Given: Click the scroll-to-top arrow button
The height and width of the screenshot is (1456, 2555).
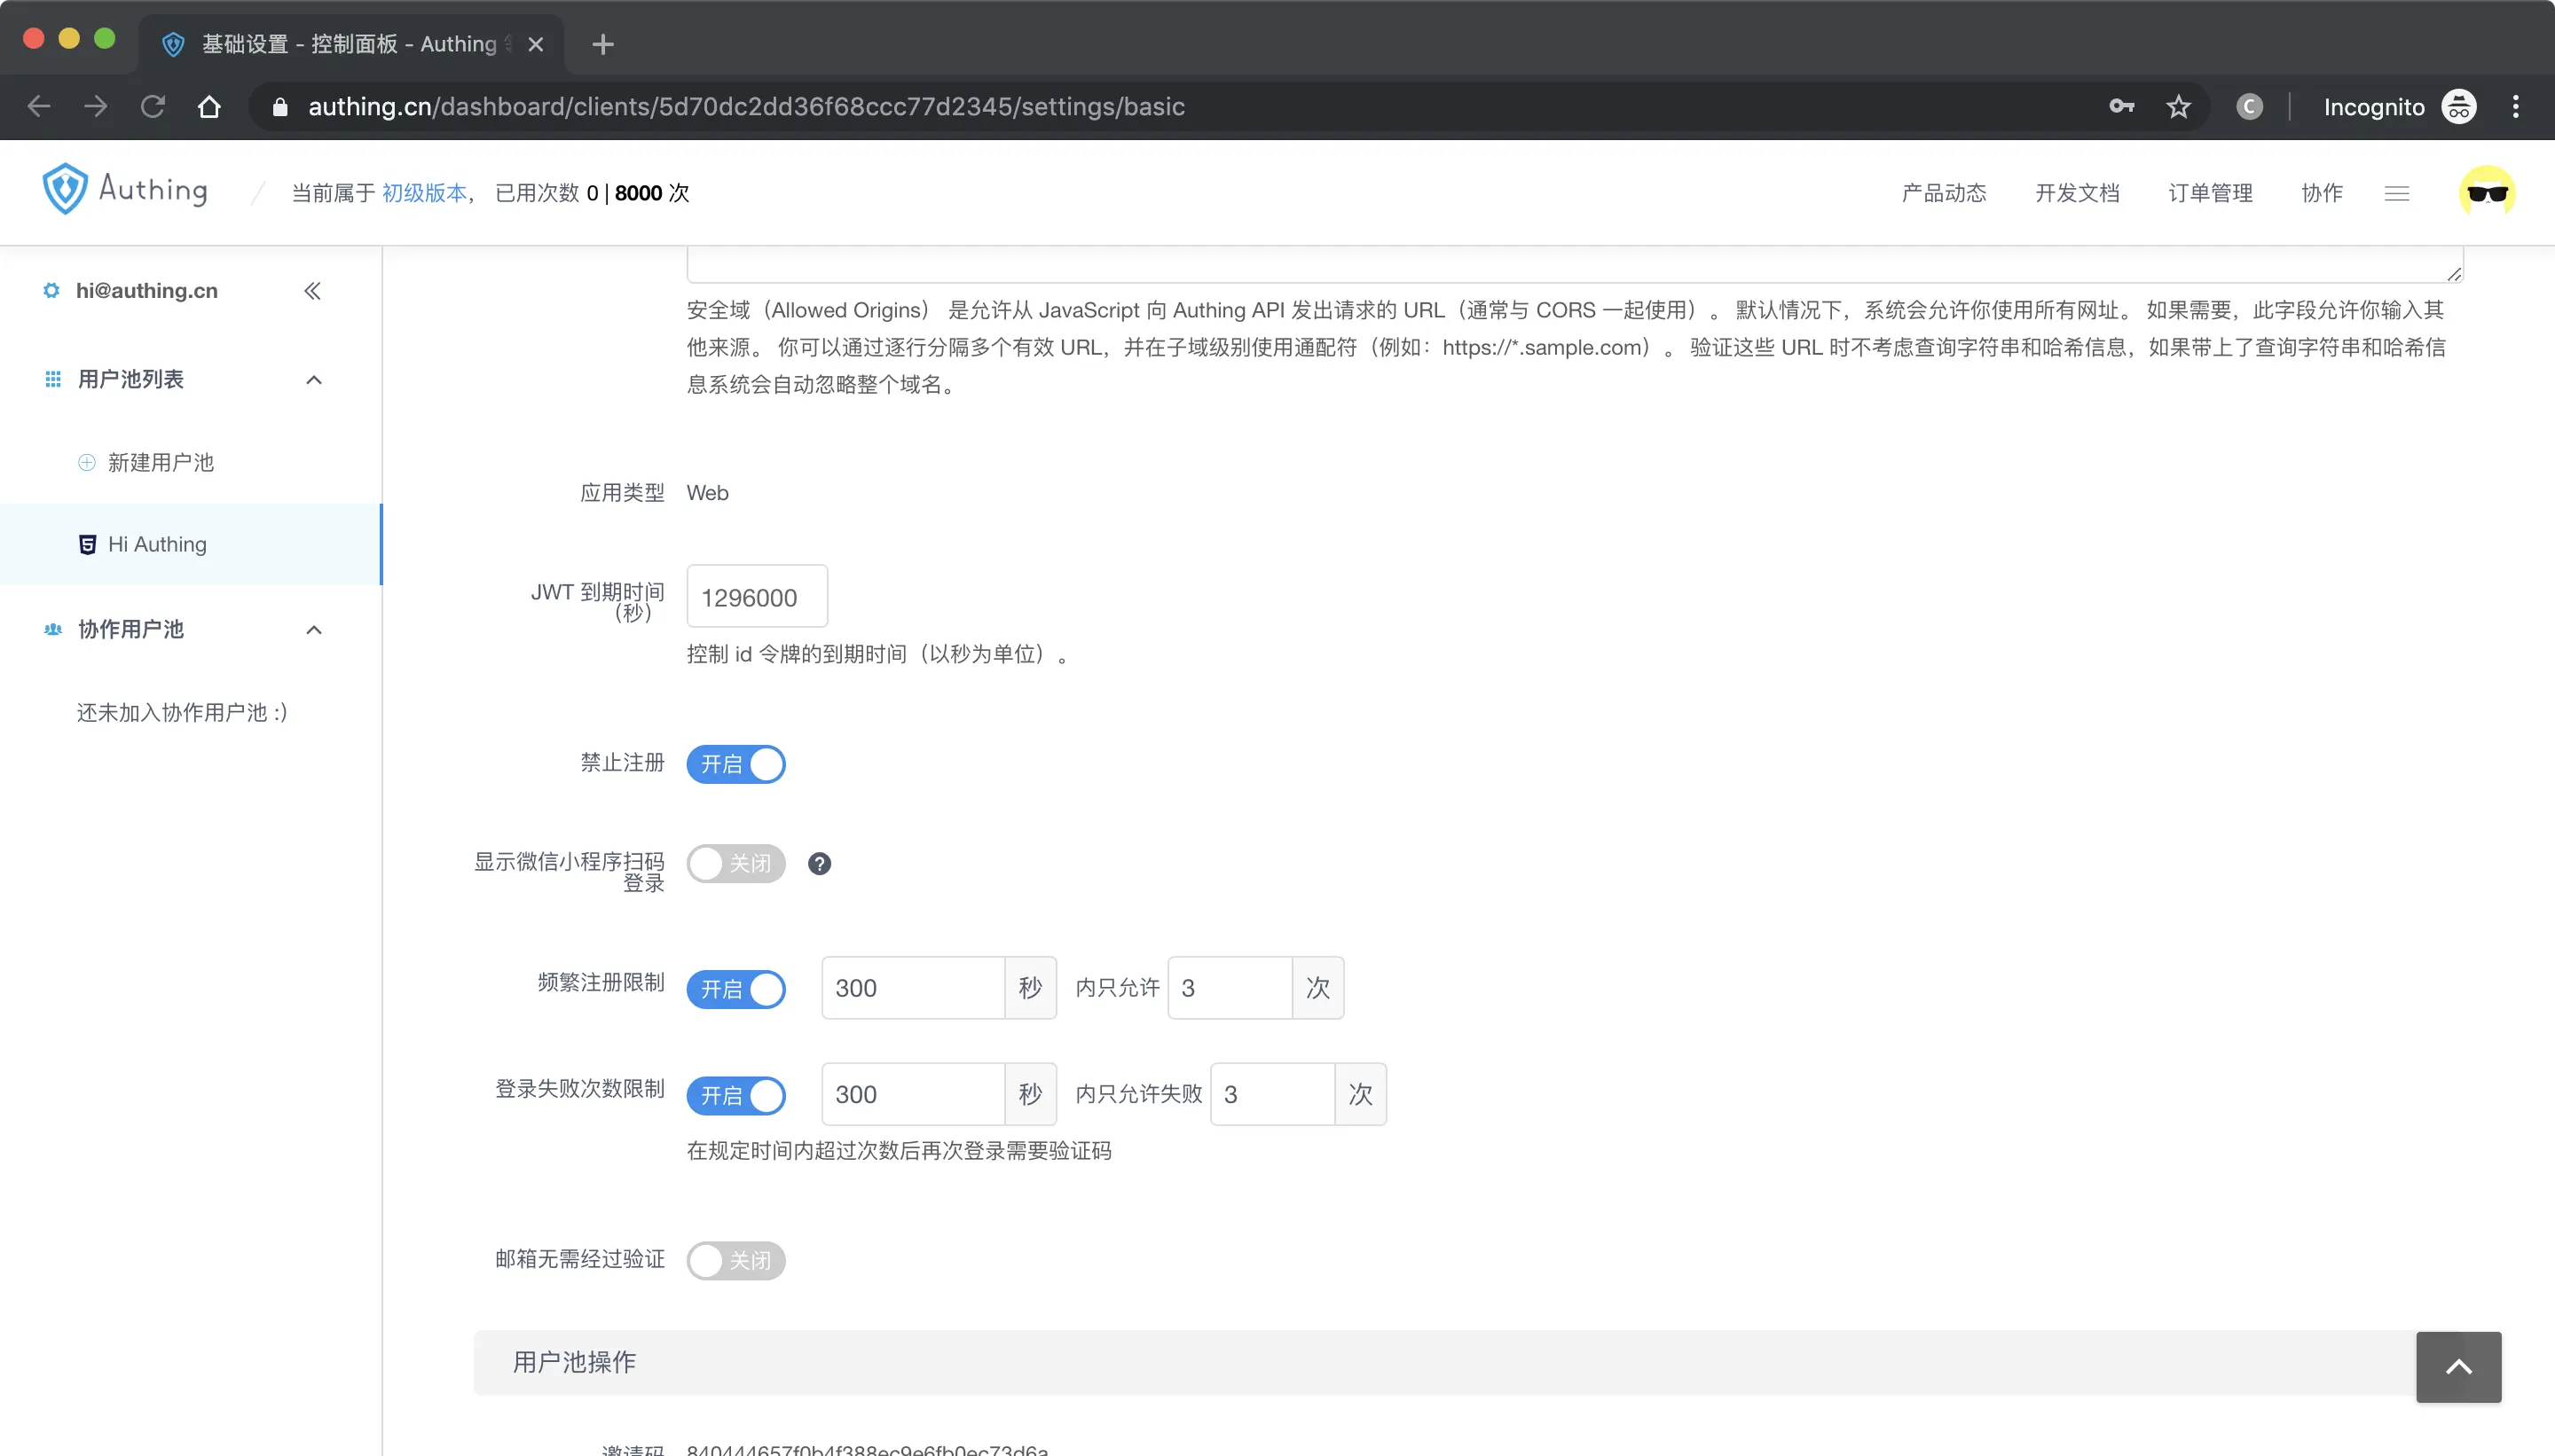Looking at the screenshot, I should click(2458, 1367).
